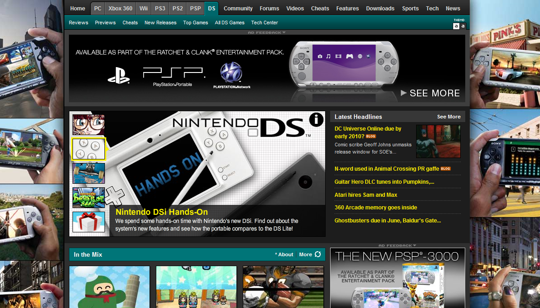Open the green chef character thumbnail in In the Mix
Screen dimensions: 540x308
point(109,287)
